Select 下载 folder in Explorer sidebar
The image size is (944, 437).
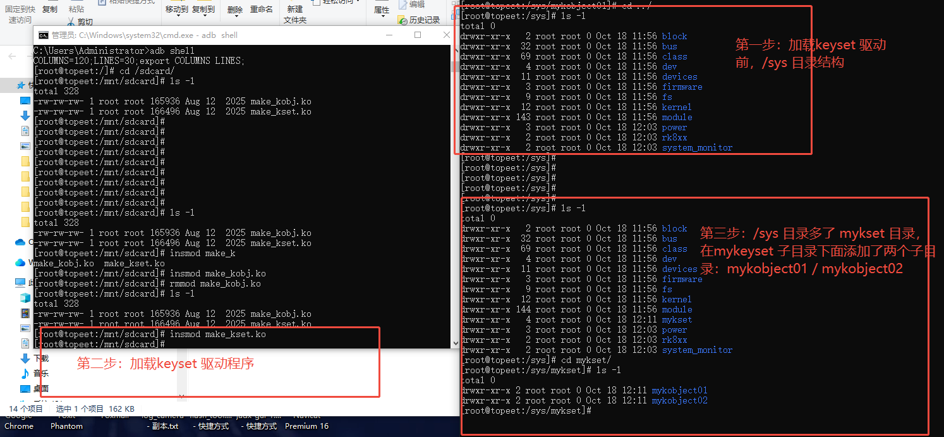pos(41,358)
